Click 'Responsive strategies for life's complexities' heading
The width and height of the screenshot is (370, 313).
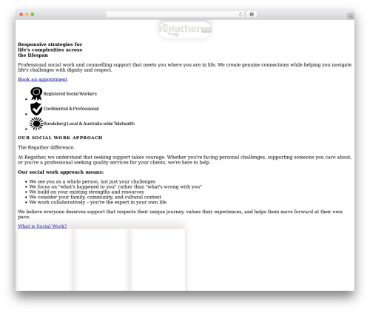pos(50,50)
